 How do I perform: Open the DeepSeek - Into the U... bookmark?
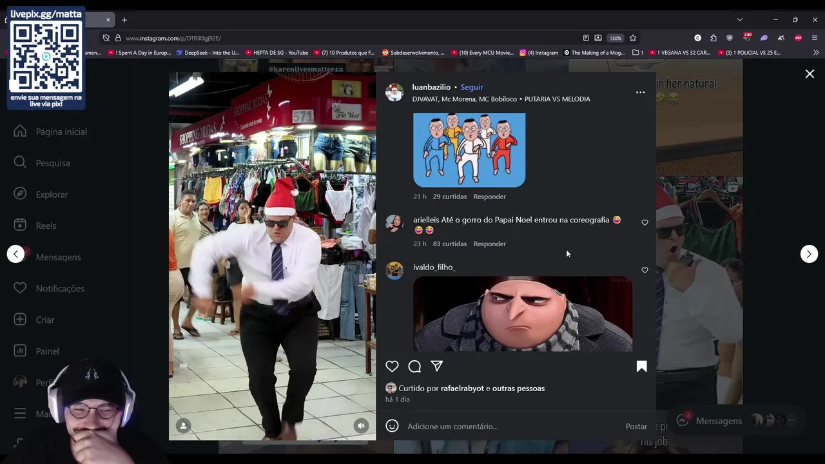pyautogui.click(x=208, y=53)
